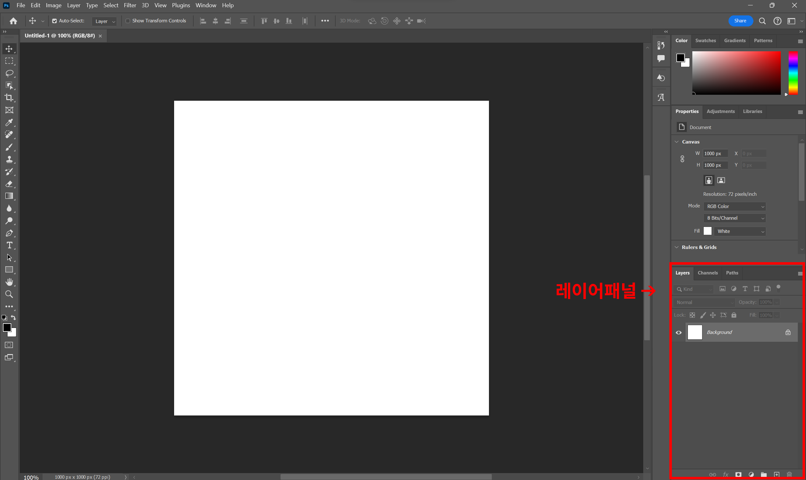The width and height of the screenshot is (806, 480).
Task: Open the 8 Bits/Channel dropdown
Action: pyautogui.click(x=735, y=218)
